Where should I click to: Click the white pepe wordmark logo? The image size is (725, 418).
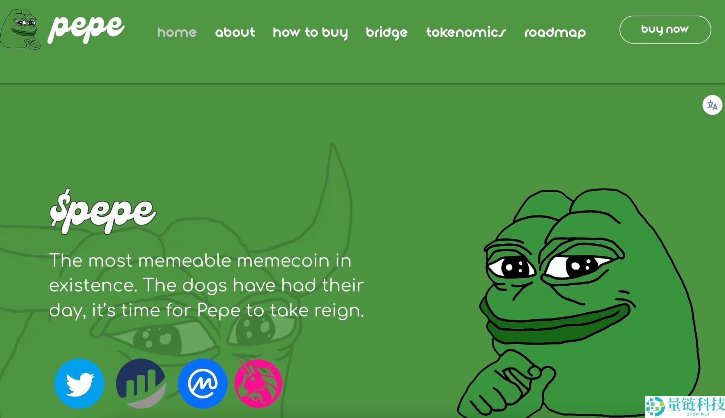click(x=86, y=29)
